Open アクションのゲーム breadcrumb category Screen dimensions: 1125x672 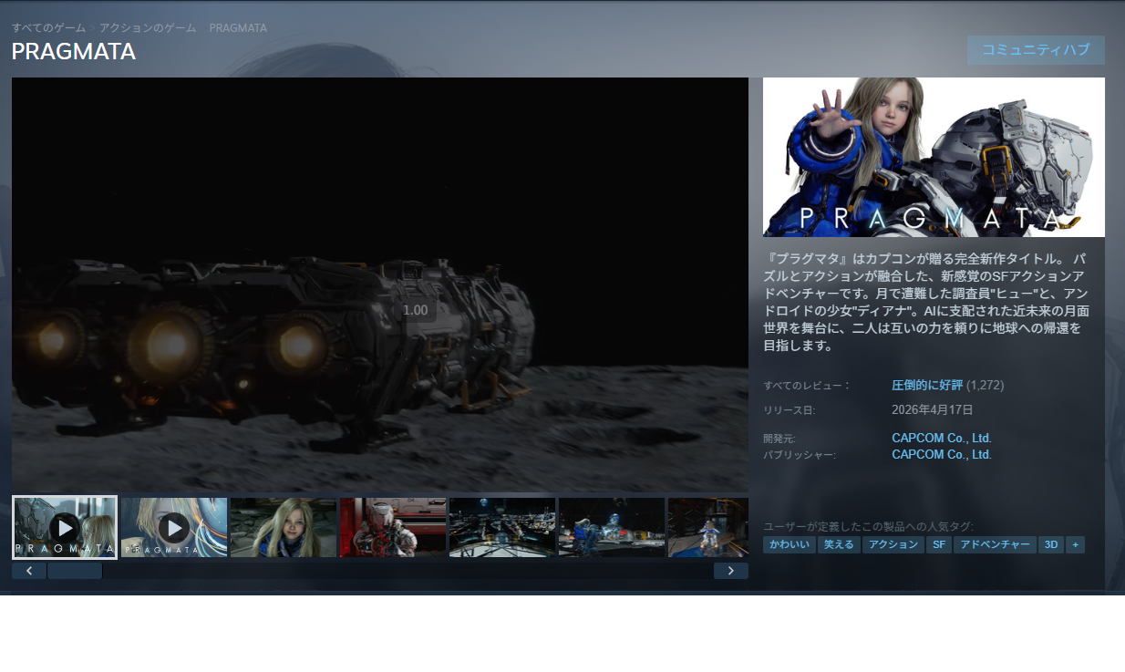coord(148,28)
